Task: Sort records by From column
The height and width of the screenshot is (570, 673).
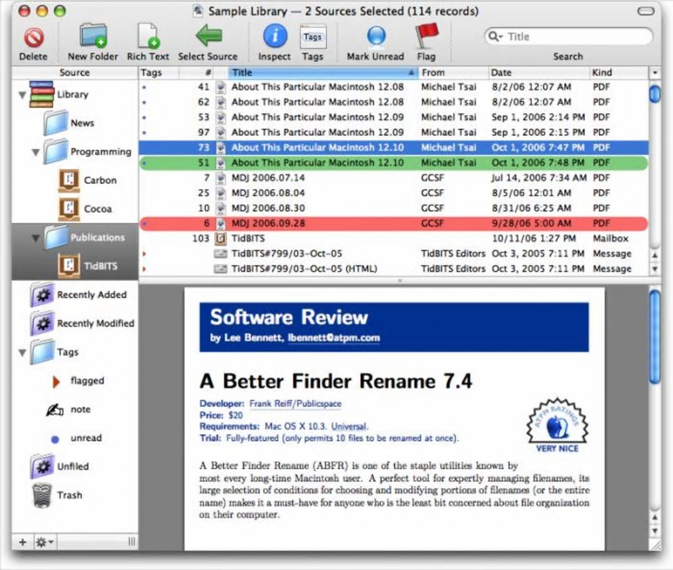Action: [x=453, y=73]
